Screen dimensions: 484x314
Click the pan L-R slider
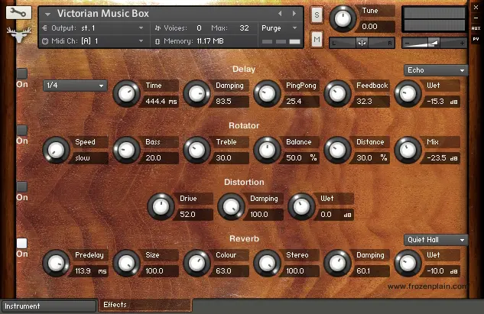pyautogui.click(x=362, y=43)
